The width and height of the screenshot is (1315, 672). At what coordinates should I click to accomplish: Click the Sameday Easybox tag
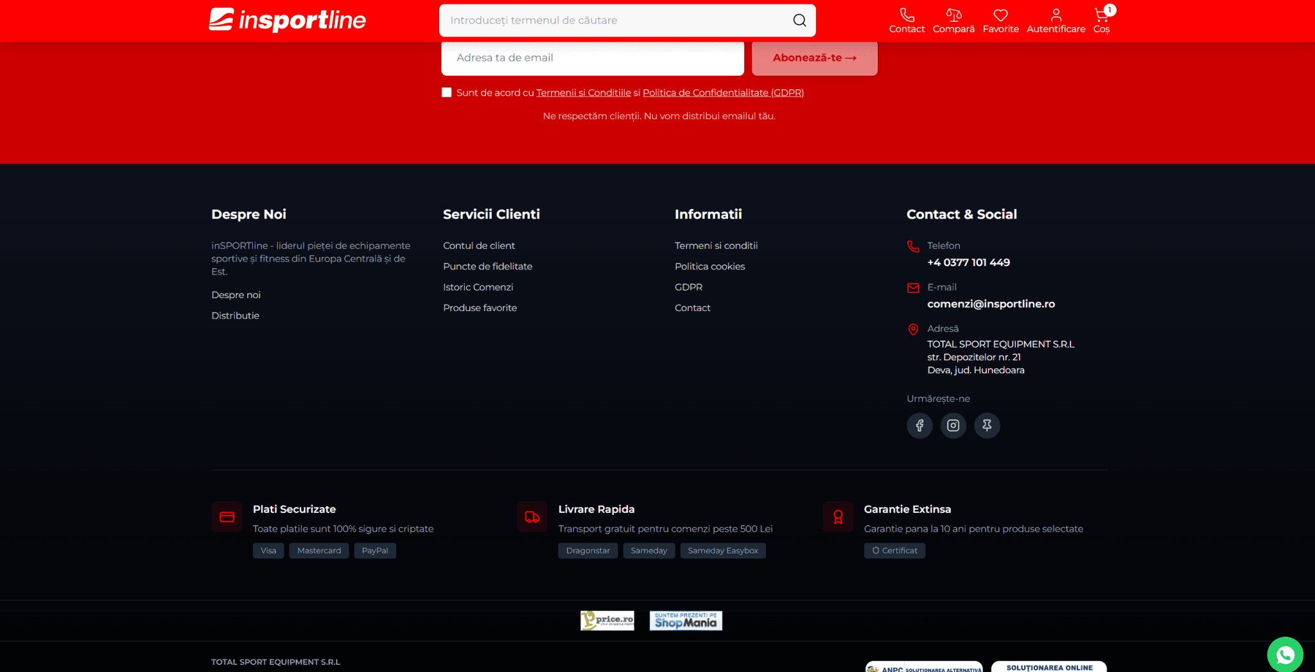723,551
